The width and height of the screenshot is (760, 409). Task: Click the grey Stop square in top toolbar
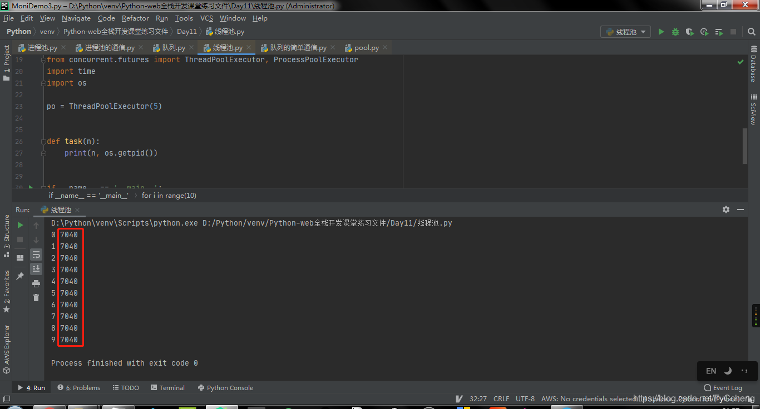[x=733, y=32]
